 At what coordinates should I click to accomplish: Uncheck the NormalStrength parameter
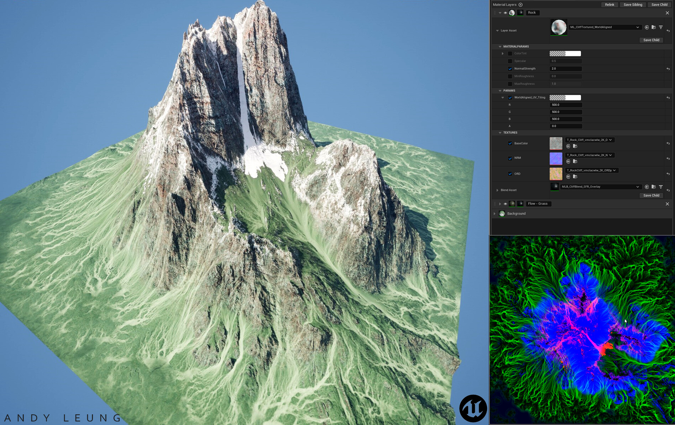coord(510,69)
